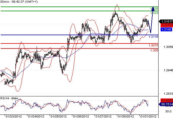Image resolution: width=173 pixels, height=118 pixels.
Task: Click the 01/23/2012 date axis label
Action: coord(14,116)
